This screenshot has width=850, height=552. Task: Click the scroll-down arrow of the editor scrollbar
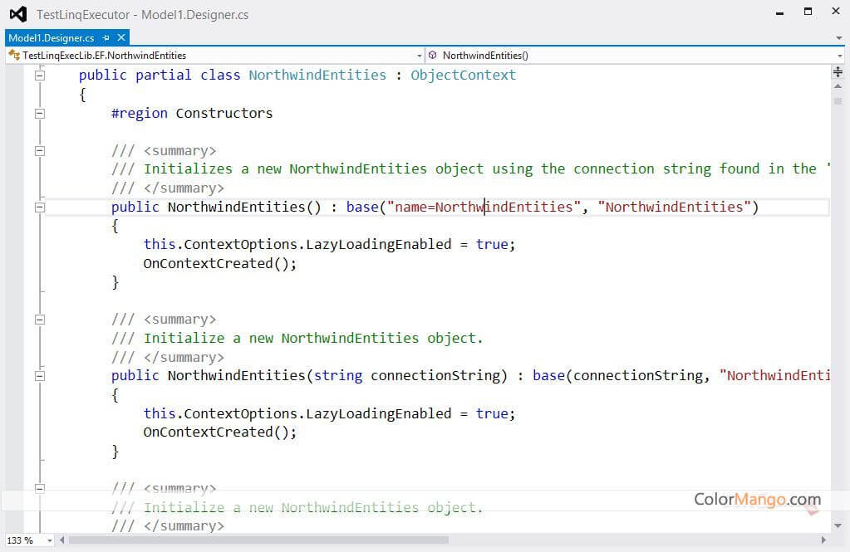point(837,525)
